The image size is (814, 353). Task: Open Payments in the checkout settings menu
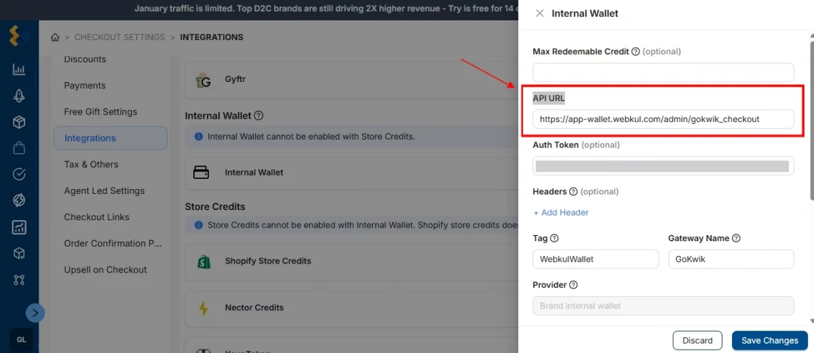85,85
